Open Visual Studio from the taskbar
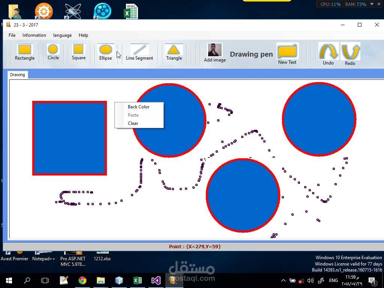The height and width of the screenshot is (288, 384). 156,280
